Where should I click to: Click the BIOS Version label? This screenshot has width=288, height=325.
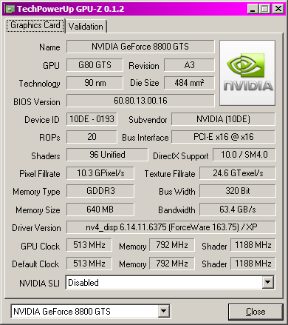37,102
